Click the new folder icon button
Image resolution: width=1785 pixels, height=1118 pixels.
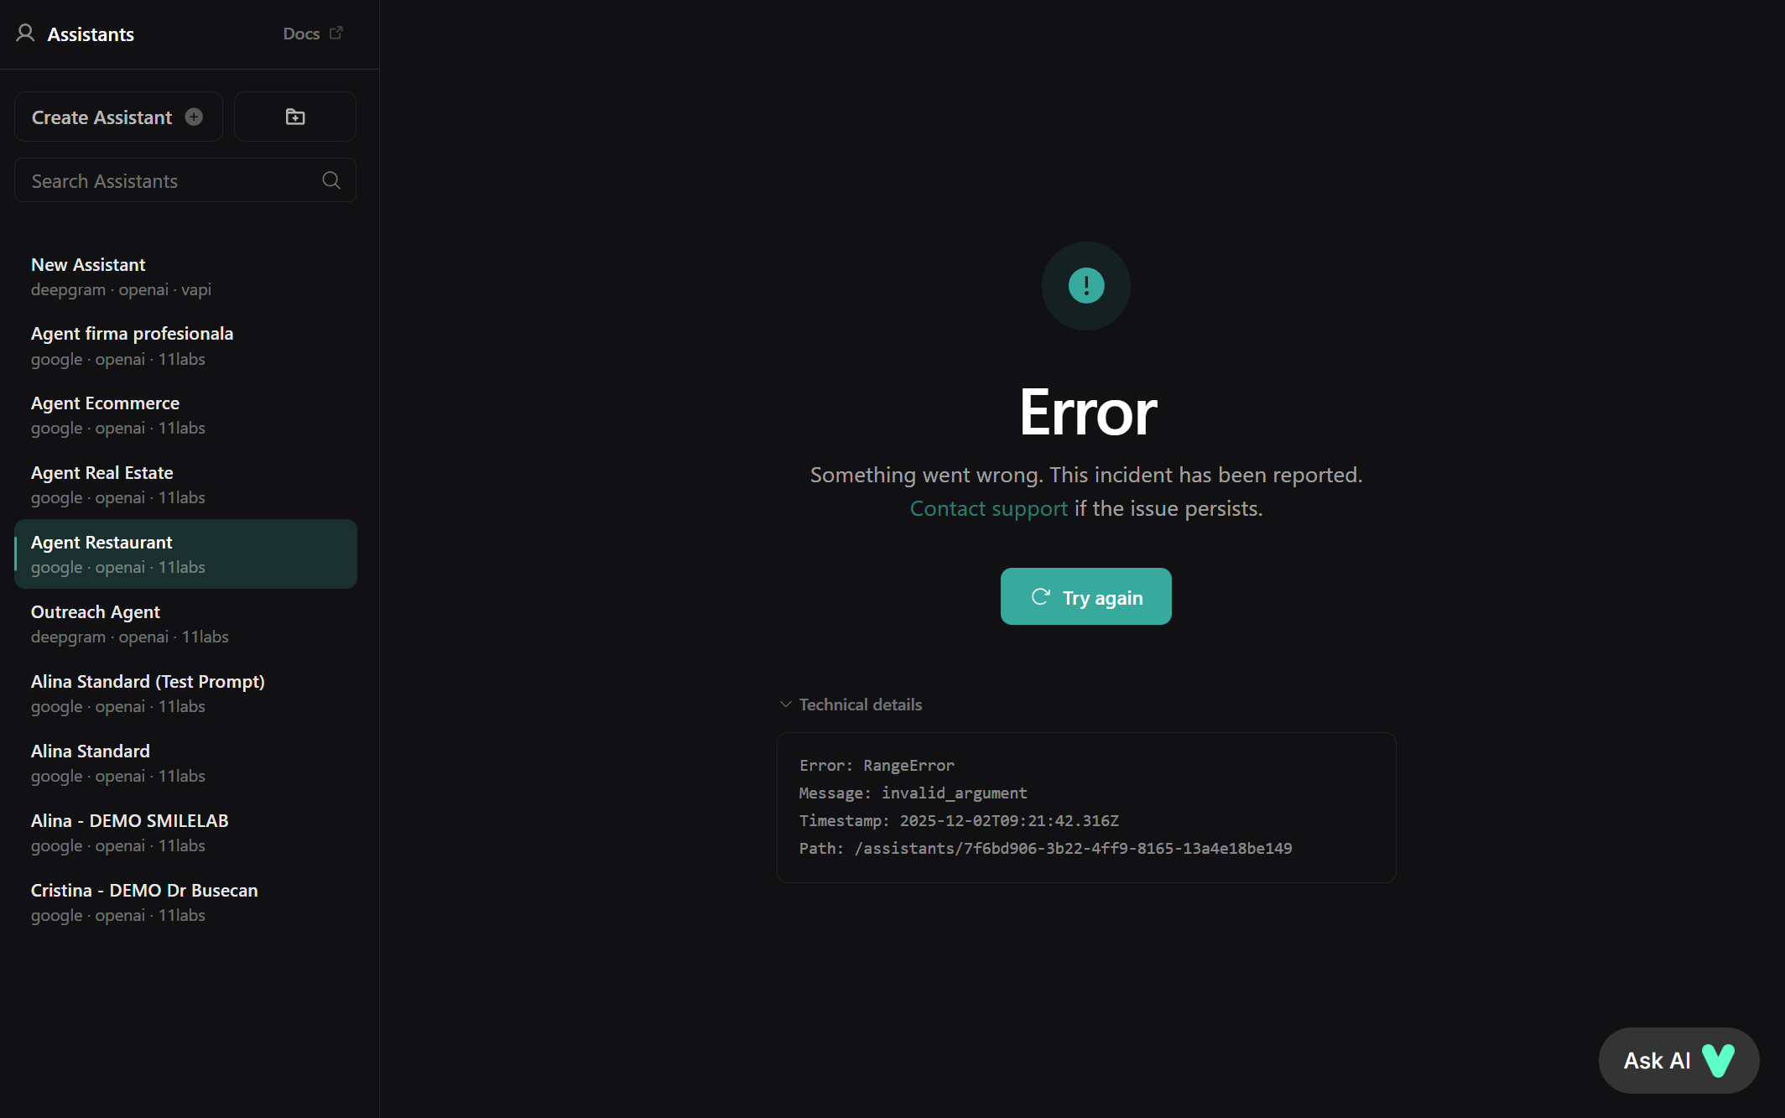pyautogui.click(x=295, y=117)
